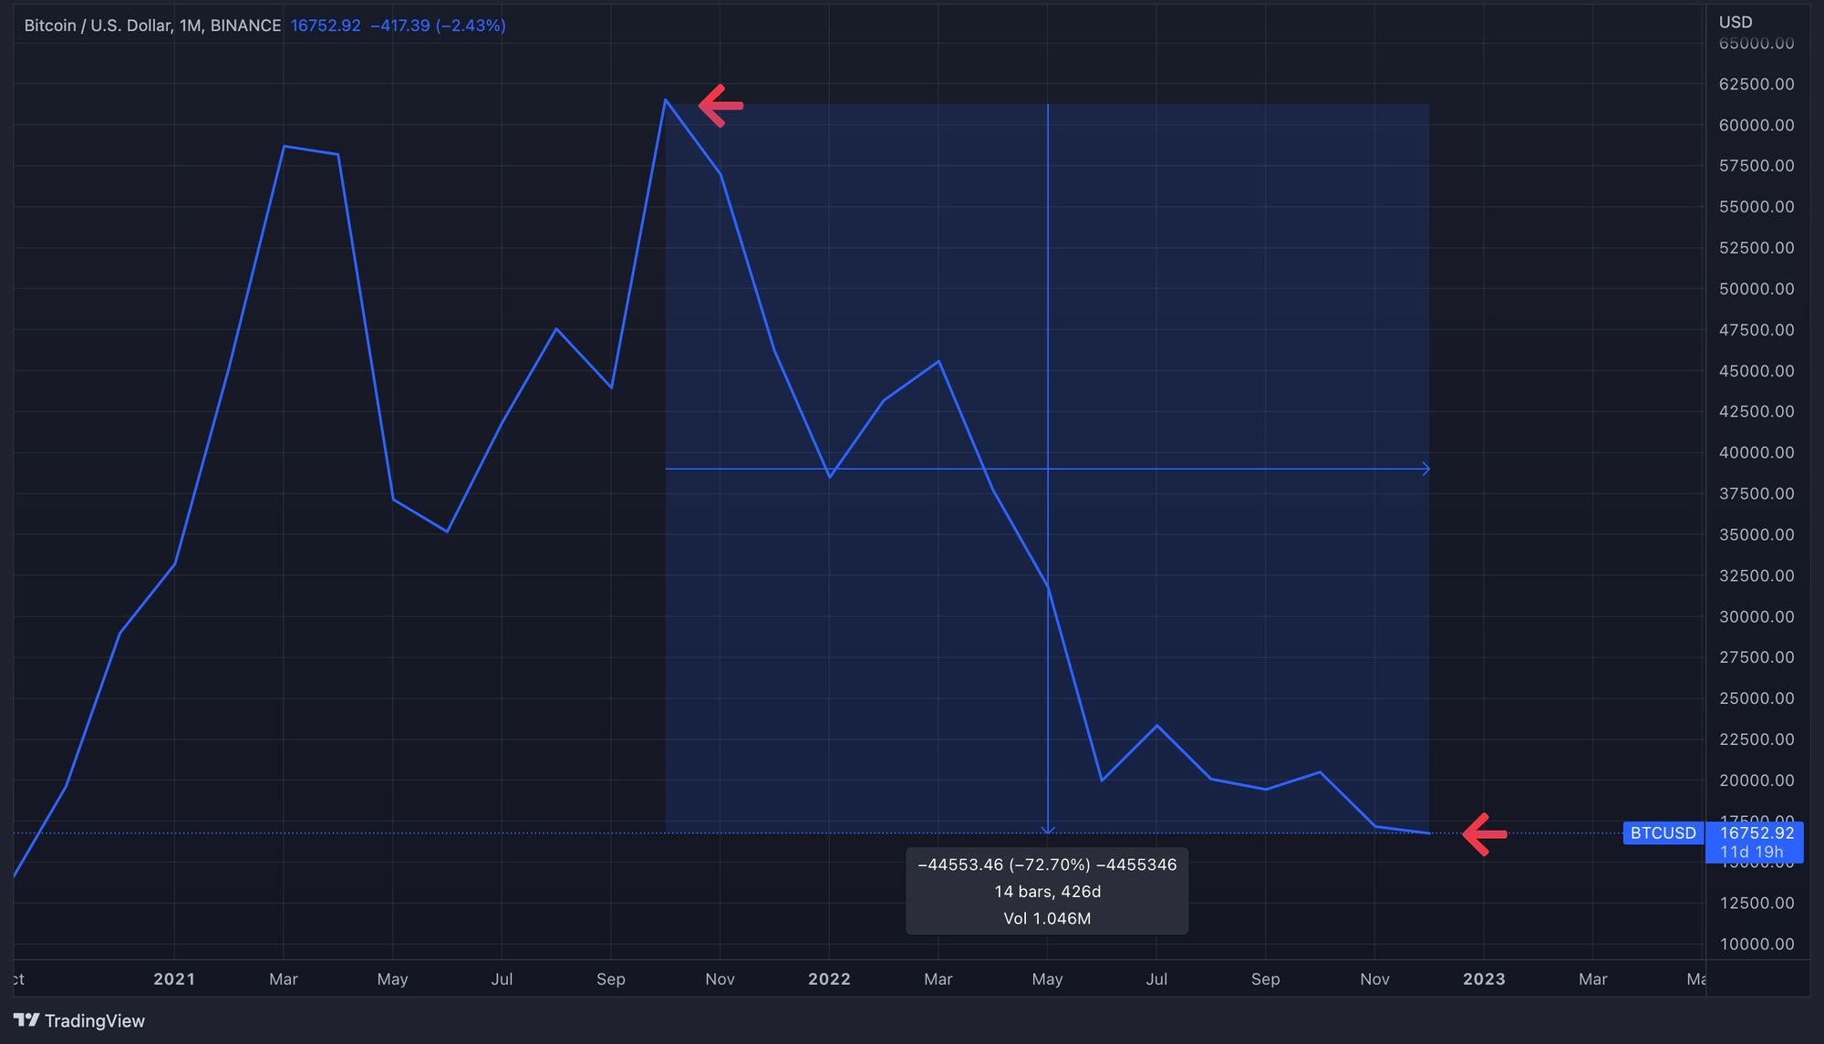1824x1044 pixels.
Task: Click the 16752.92 current price tag
Action: [1757, 832]
